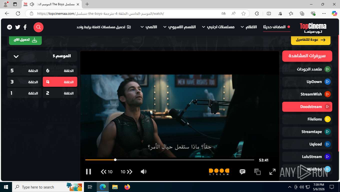Viewport: 340px width, 192px height.
Task: View site information lock icon
Action: coord(31,13)
